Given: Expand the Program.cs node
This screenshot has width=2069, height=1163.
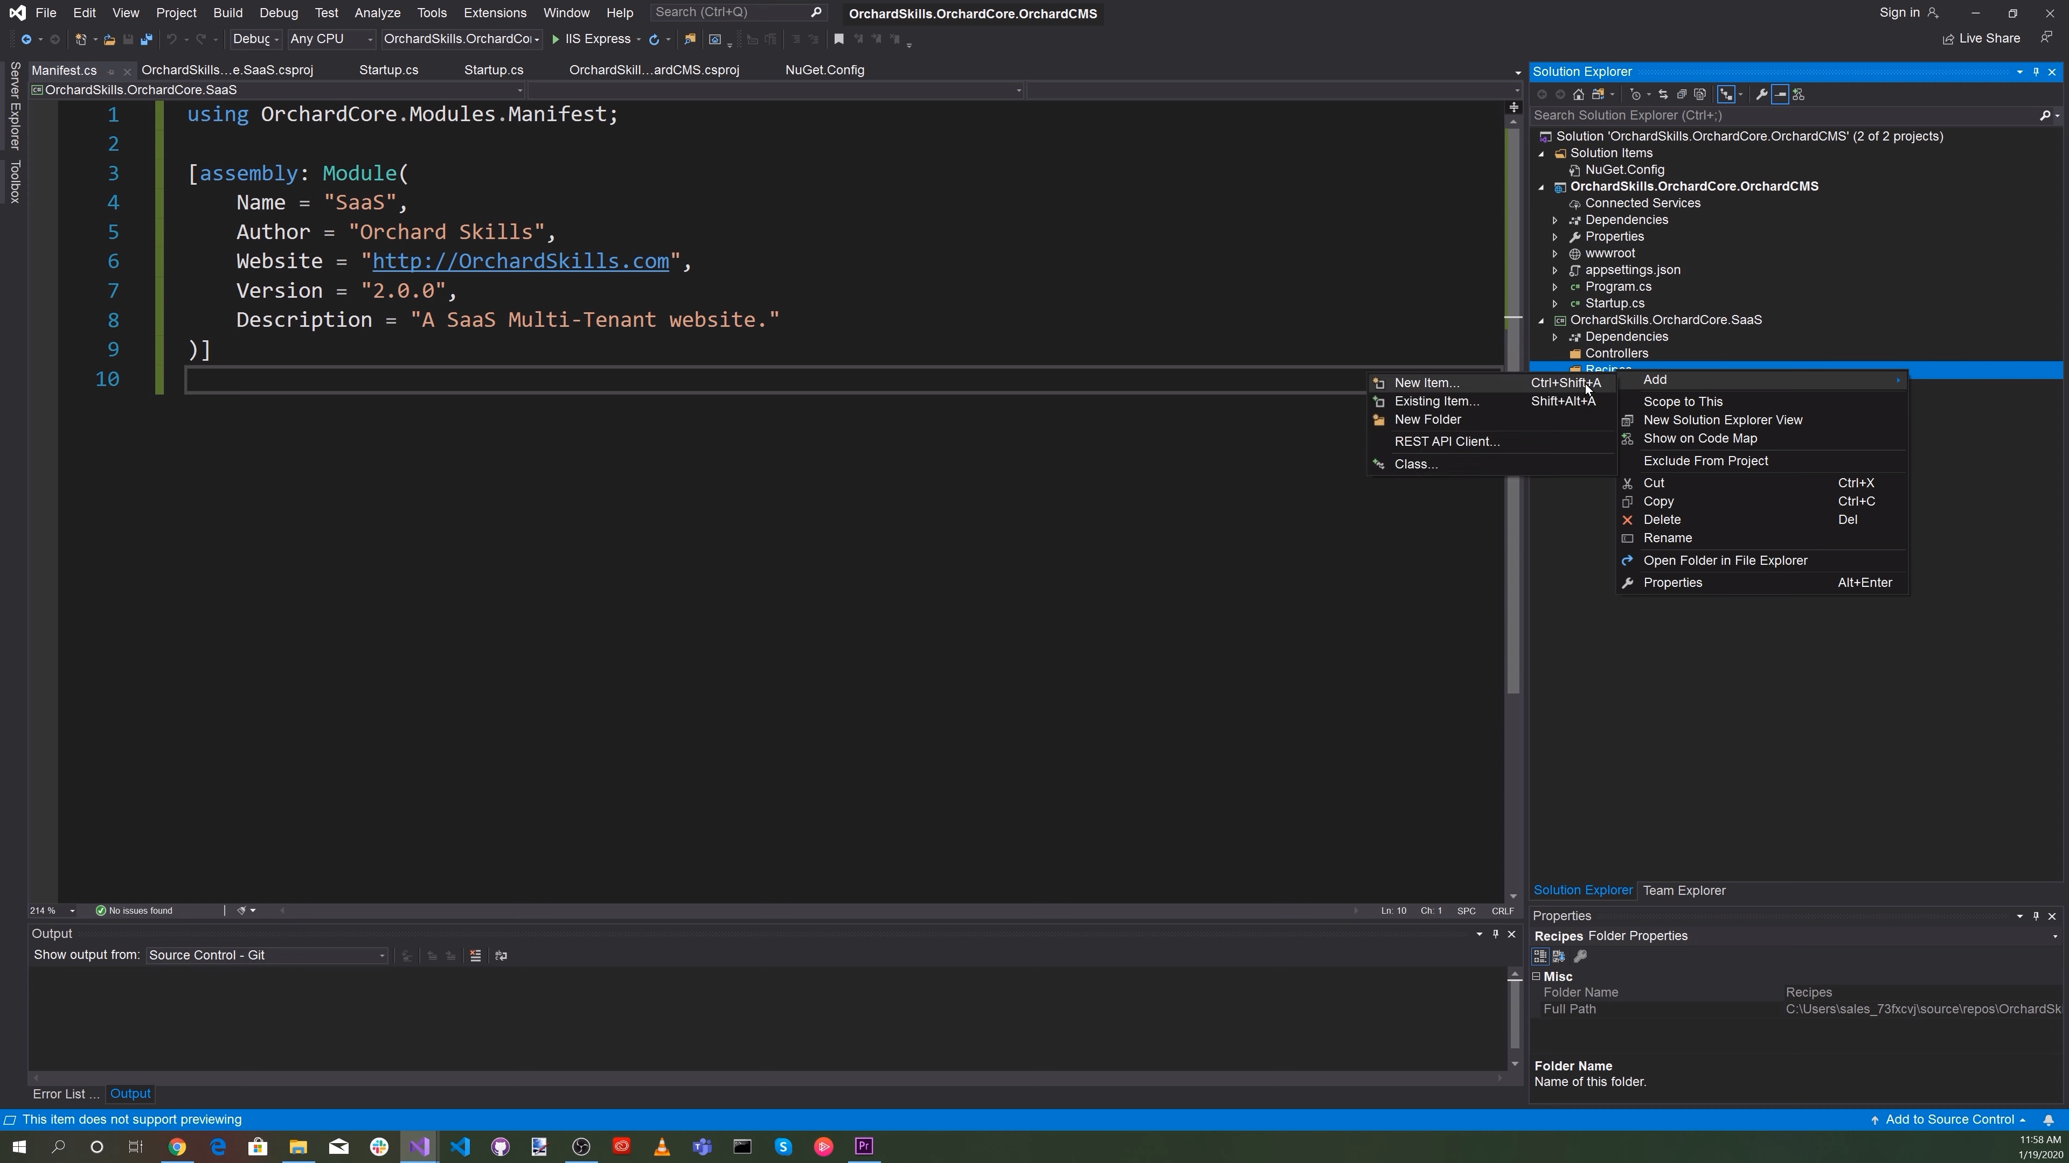Looking at the screenshot, I should [x=1555, y=288].
